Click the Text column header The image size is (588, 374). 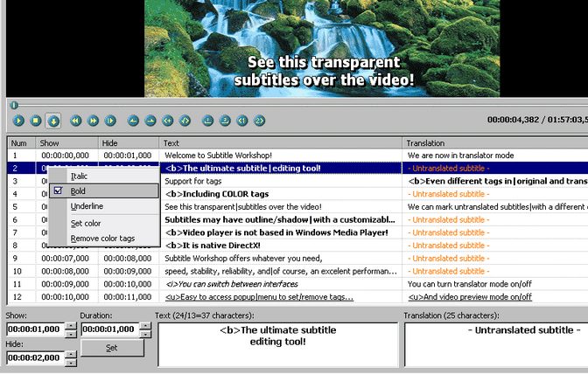pos(281,143)
